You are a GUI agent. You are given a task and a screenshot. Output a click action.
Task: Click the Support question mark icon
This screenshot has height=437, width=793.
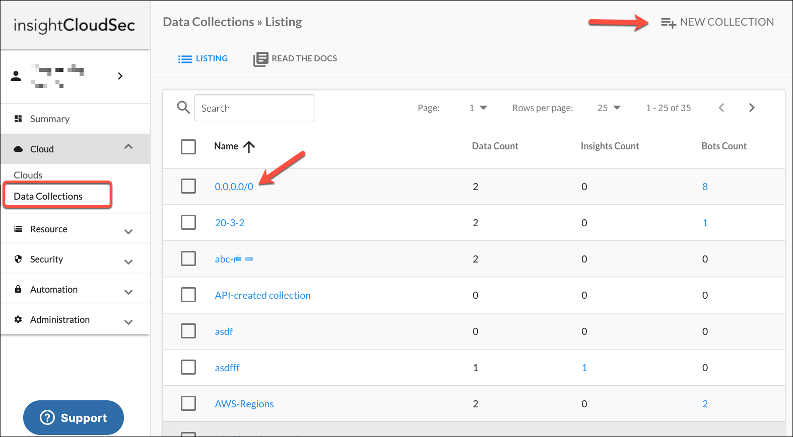[47, 417]
